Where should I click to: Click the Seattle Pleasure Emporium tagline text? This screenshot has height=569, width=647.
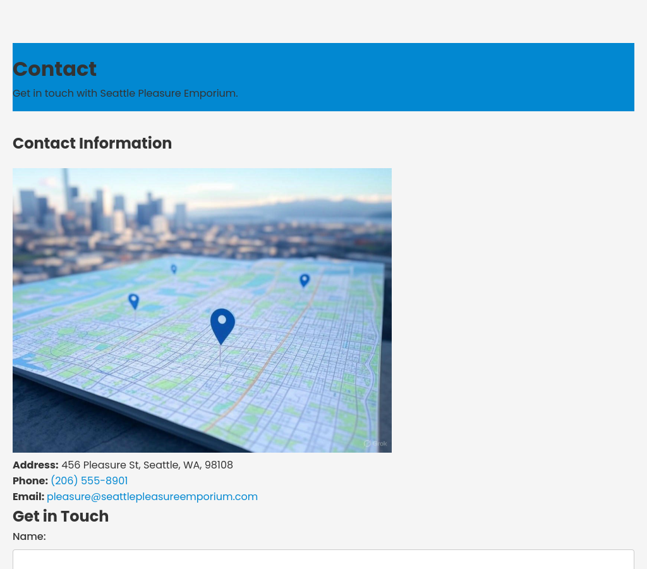125,93
